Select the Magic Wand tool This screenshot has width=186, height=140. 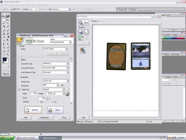click(x=8, y=23)
